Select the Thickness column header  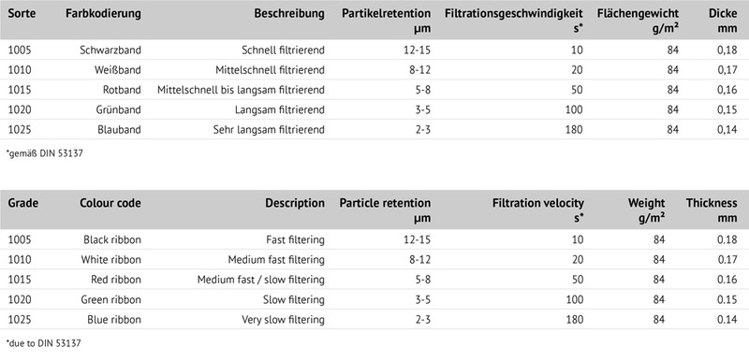point(712,210)
